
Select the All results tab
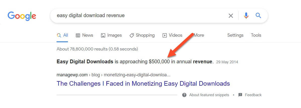[x=62, y=35]
